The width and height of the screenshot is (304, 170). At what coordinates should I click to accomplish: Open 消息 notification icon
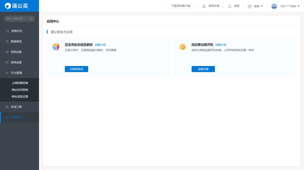(229, 6)
